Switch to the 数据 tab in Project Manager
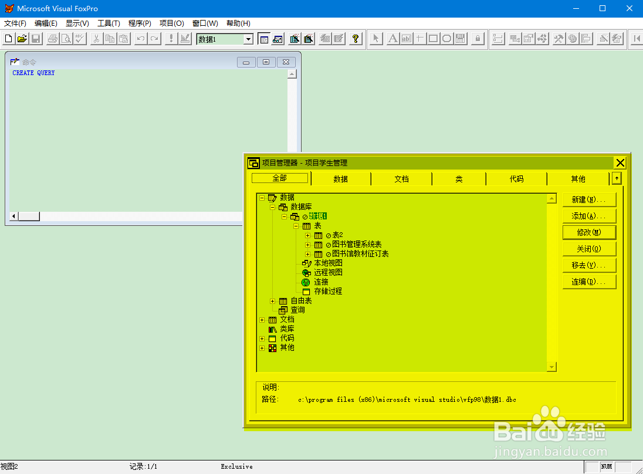Screen dimensions: 643x474 click(341, 179)
